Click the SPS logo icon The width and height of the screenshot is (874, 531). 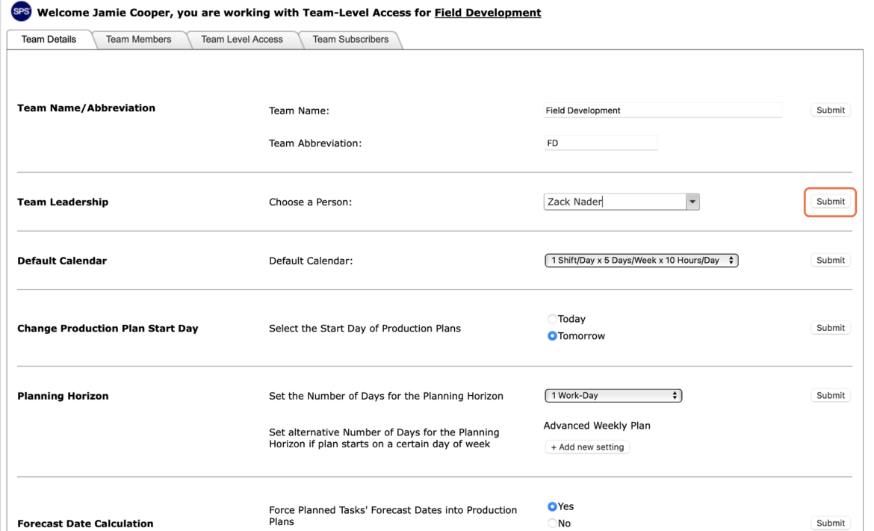point(21,11)
